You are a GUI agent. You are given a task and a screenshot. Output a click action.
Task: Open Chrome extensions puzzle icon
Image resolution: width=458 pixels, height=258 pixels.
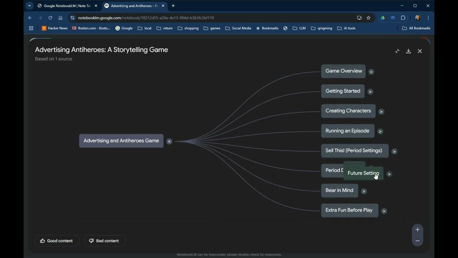click(x=403, y=18)
